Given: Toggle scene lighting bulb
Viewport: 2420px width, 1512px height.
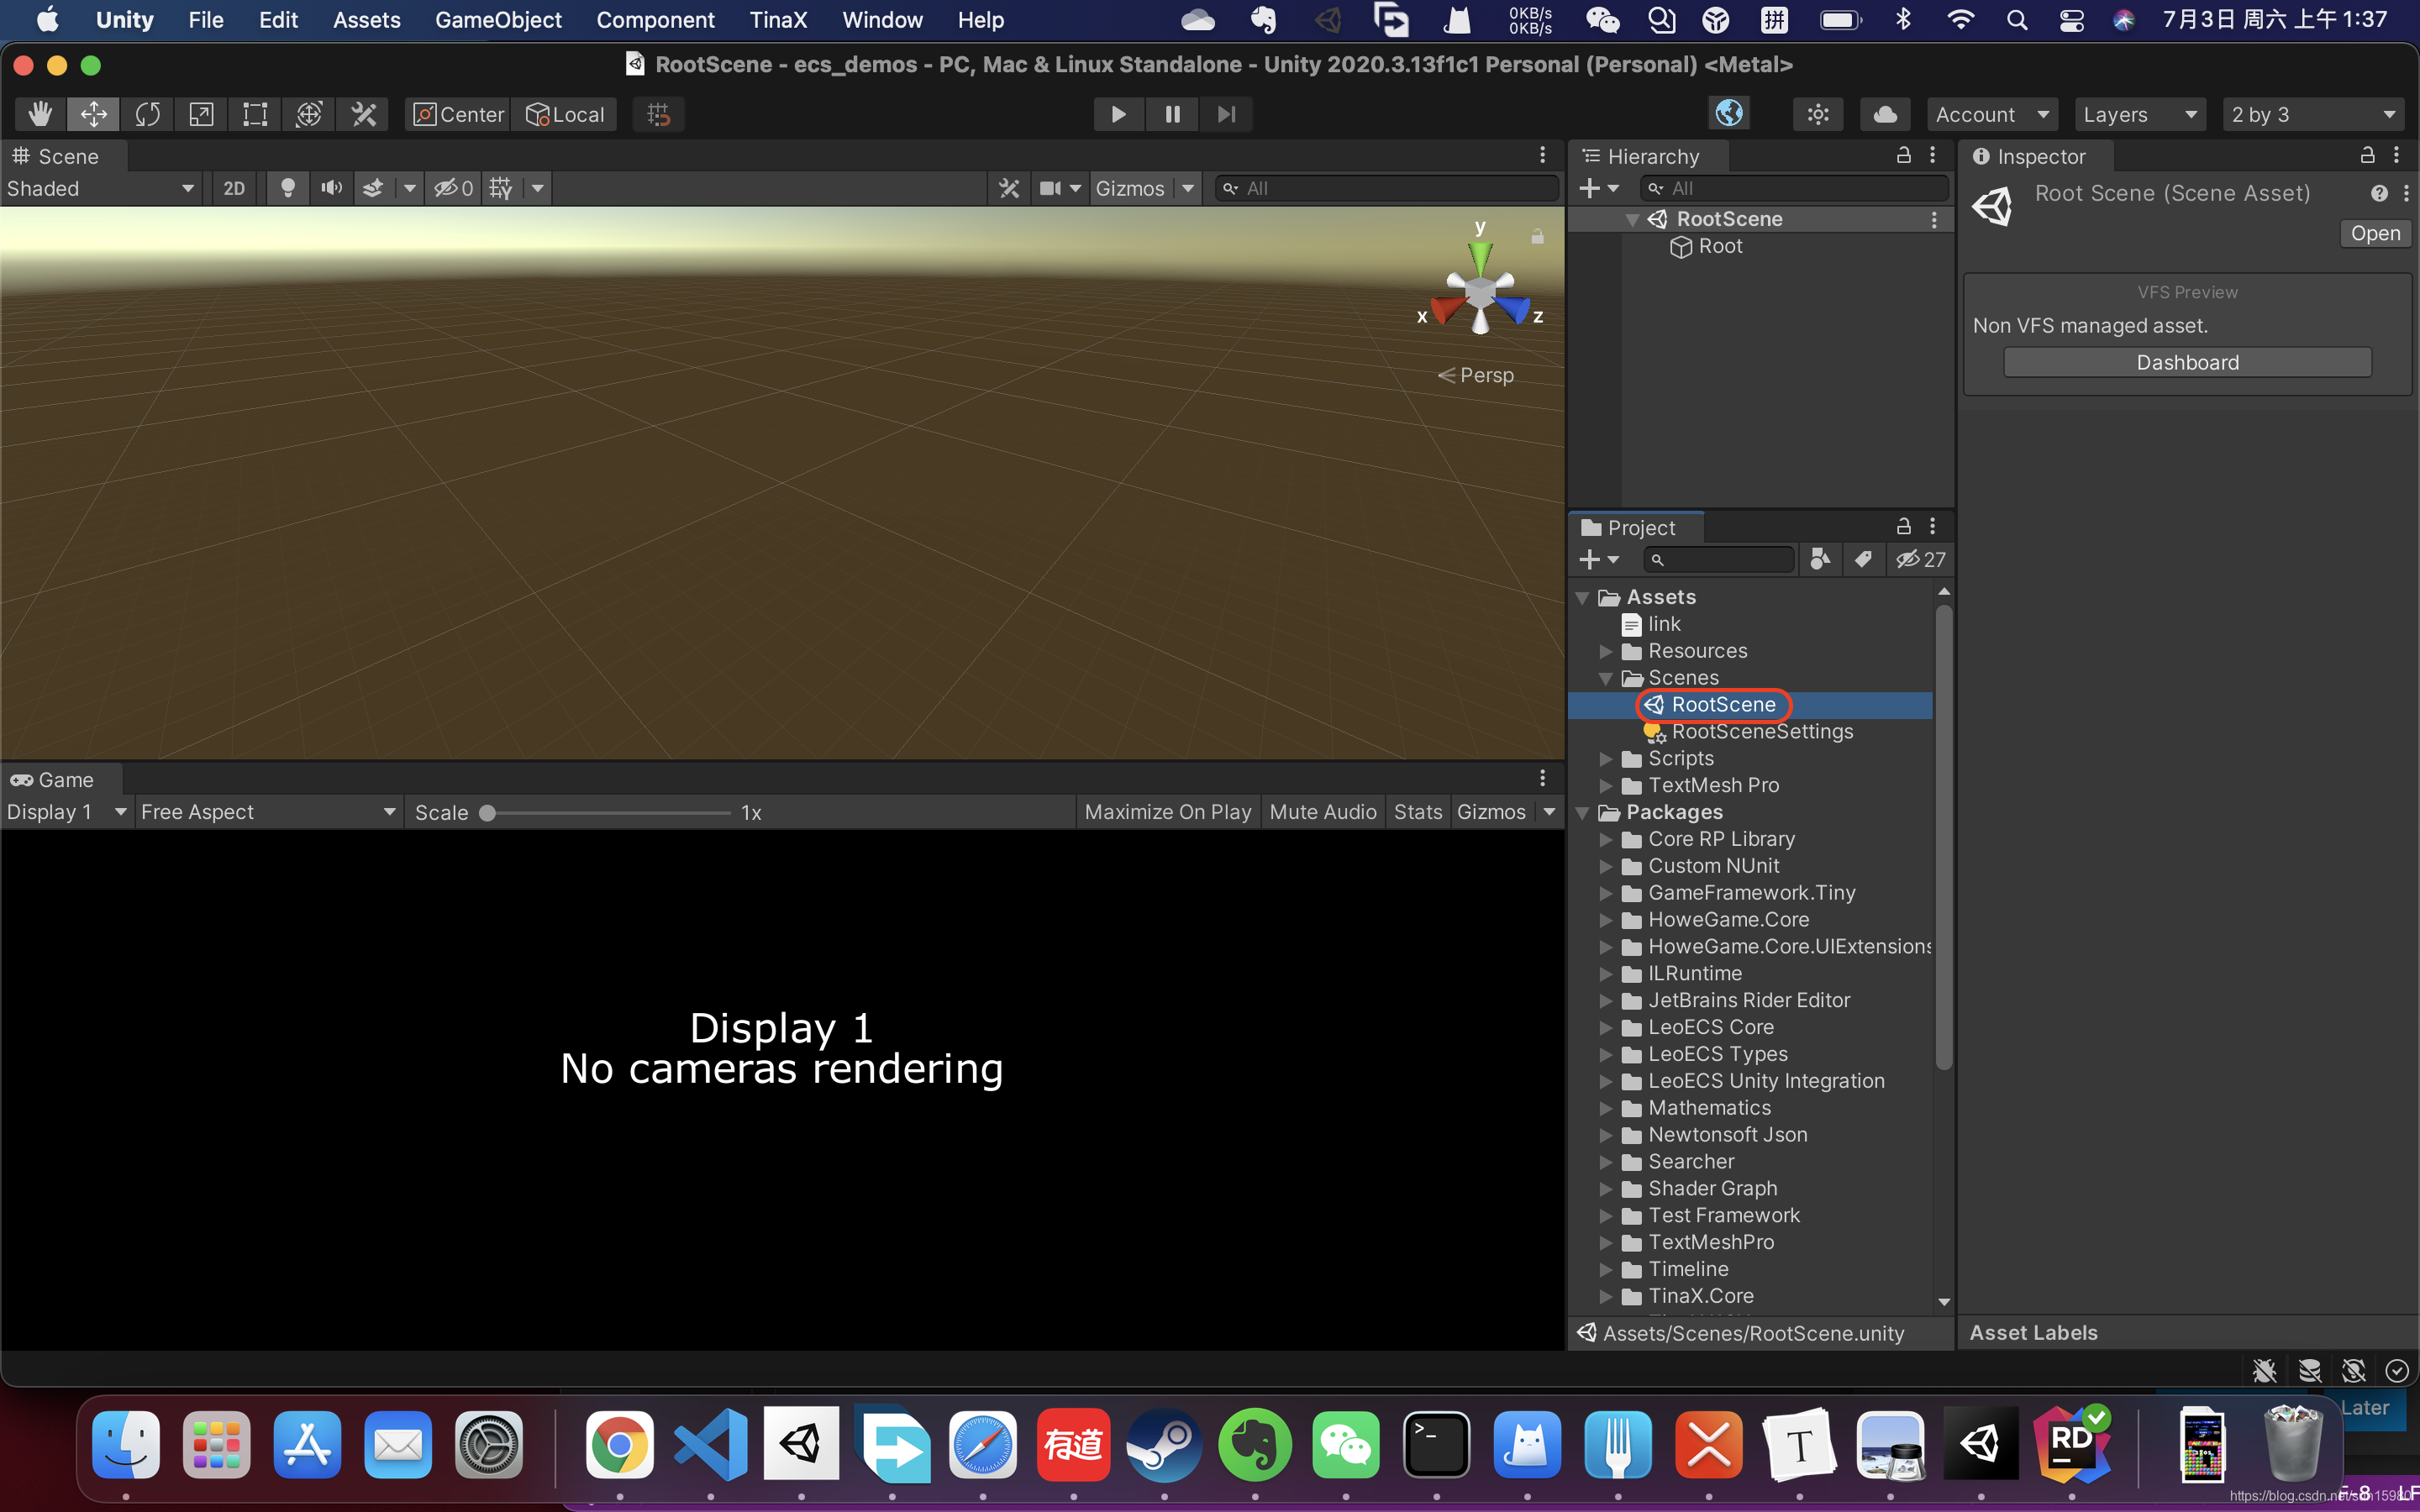Looking at the screenshot, I should [287, 188].
